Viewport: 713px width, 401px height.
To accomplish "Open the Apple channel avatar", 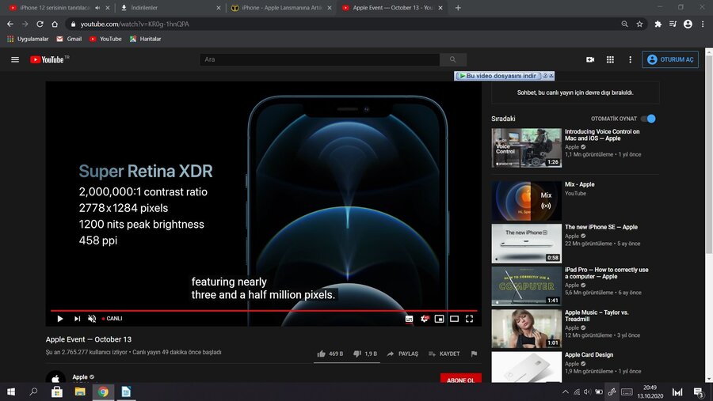I will [55, 377].
